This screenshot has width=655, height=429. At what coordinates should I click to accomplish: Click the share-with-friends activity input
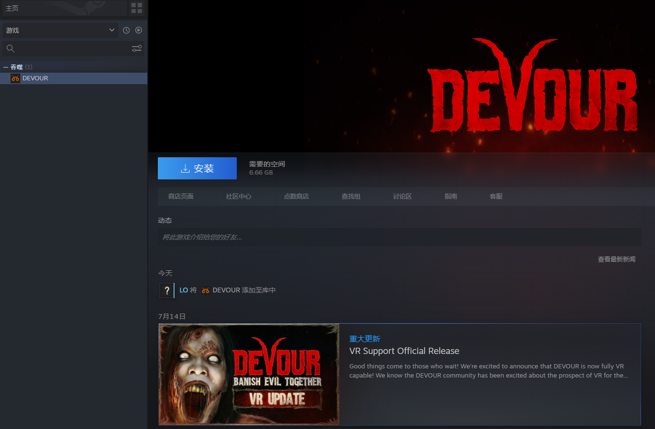399,237
